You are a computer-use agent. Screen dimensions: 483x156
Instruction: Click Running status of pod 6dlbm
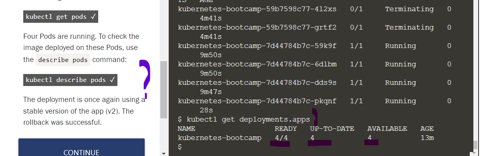[x=400, y=64]
